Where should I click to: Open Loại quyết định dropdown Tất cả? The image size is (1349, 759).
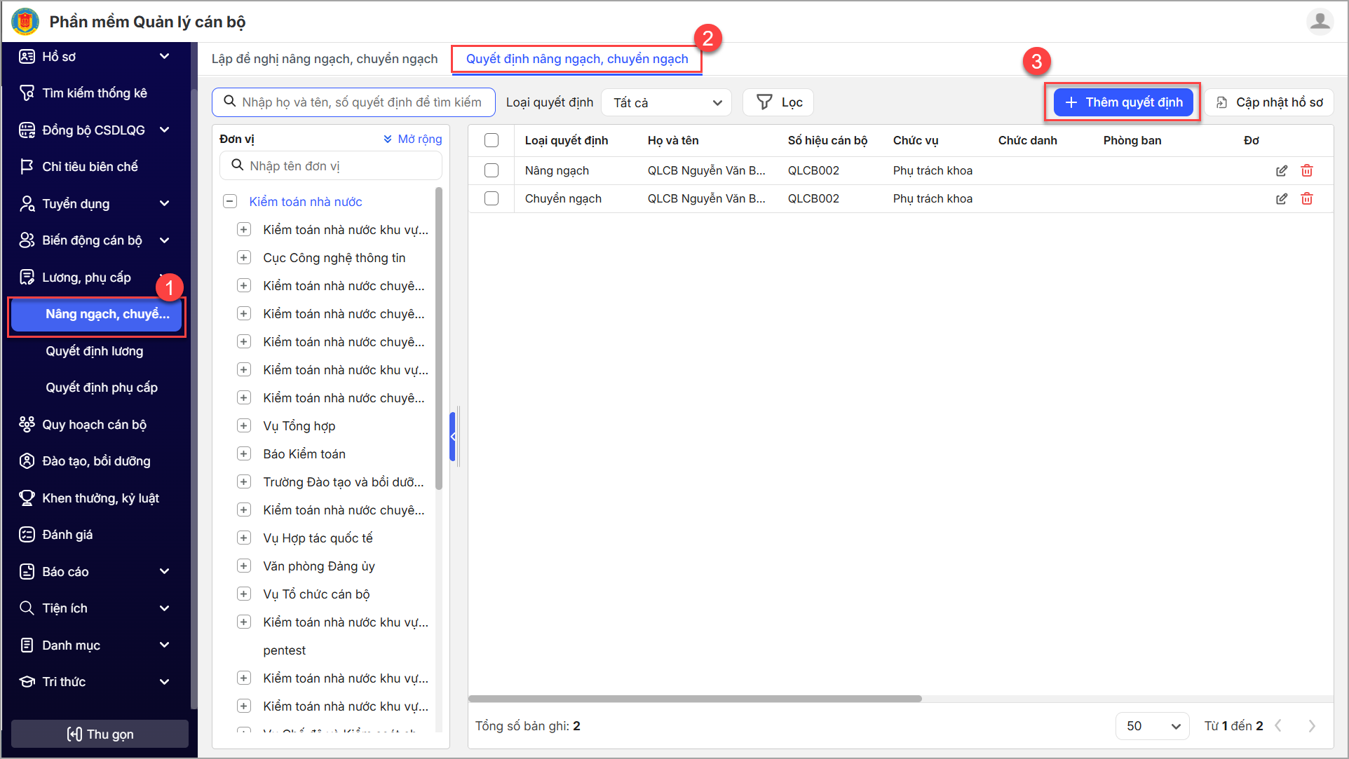(x=666, y=102)
